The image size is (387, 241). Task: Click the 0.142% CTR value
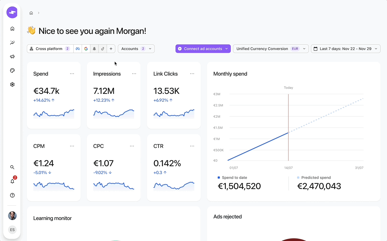coord(167,163)
